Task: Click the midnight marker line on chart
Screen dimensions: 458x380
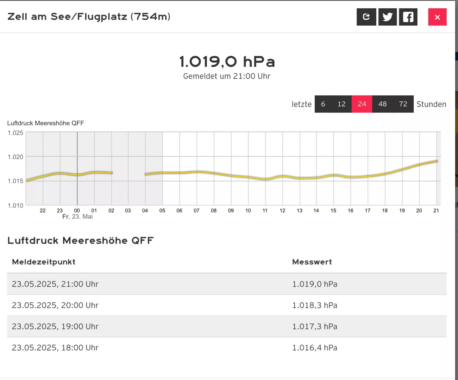Action: (77, 168)
